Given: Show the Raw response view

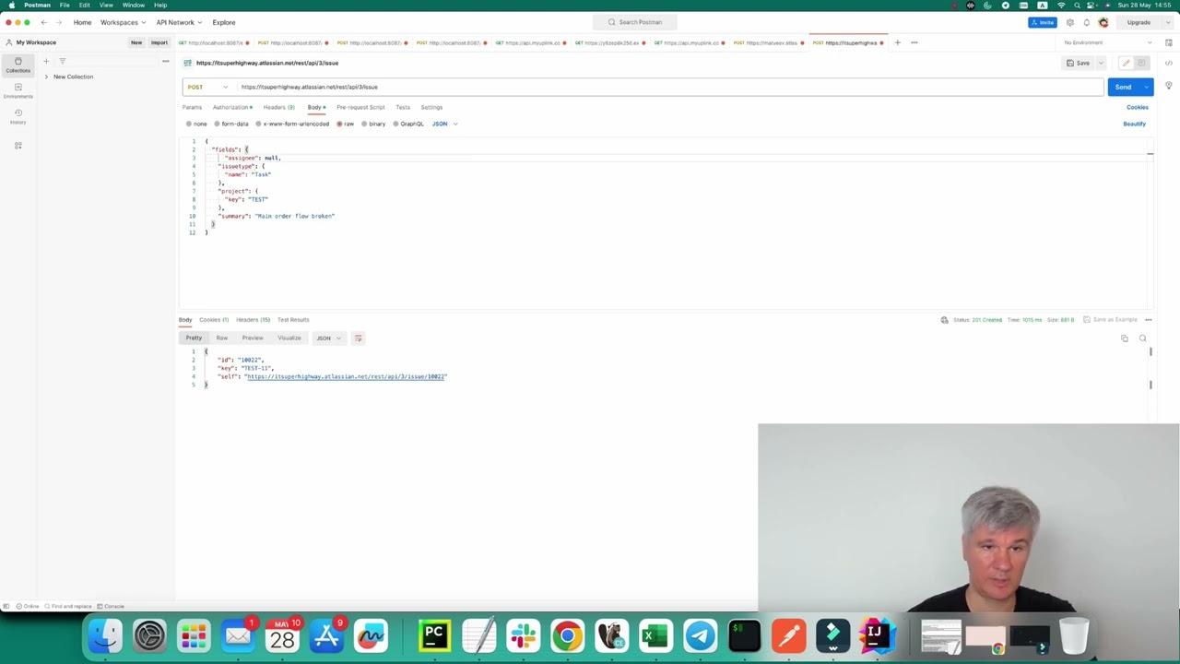Looking at the screenshot, I should click(222, 338).
